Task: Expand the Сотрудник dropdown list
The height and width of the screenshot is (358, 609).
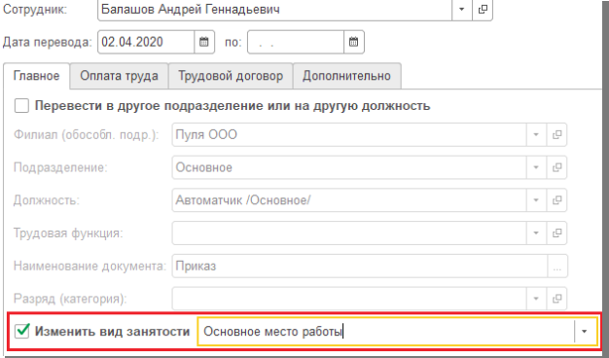Action: point(462,10)
